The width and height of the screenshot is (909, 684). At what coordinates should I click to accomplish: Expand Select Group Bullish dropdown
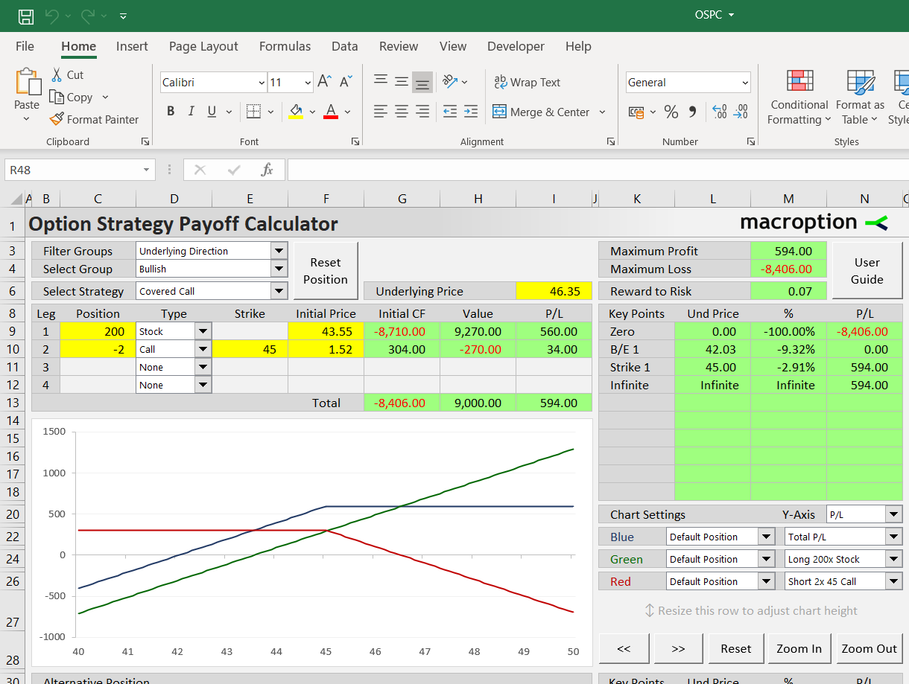(279, 269)
